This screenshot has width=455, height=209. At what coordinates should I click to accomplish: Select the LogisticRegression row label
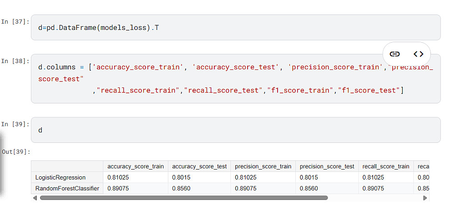pyautogui.click(x=60, y=177)
